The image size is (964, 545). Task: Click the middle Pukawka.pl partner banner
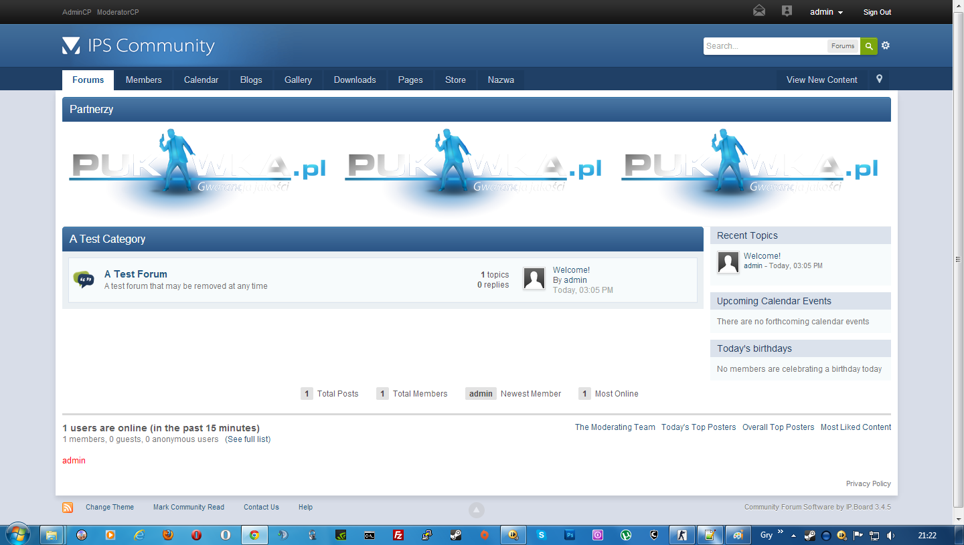pos(473,171)
